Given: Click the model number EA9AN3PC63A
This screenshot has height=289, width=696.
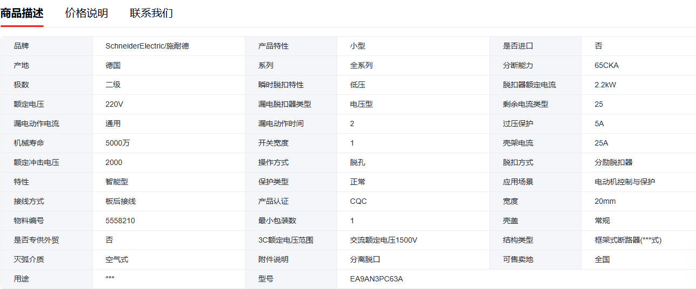Looking at the screenshot, I should pyautogui.click(x=377, y=279).
